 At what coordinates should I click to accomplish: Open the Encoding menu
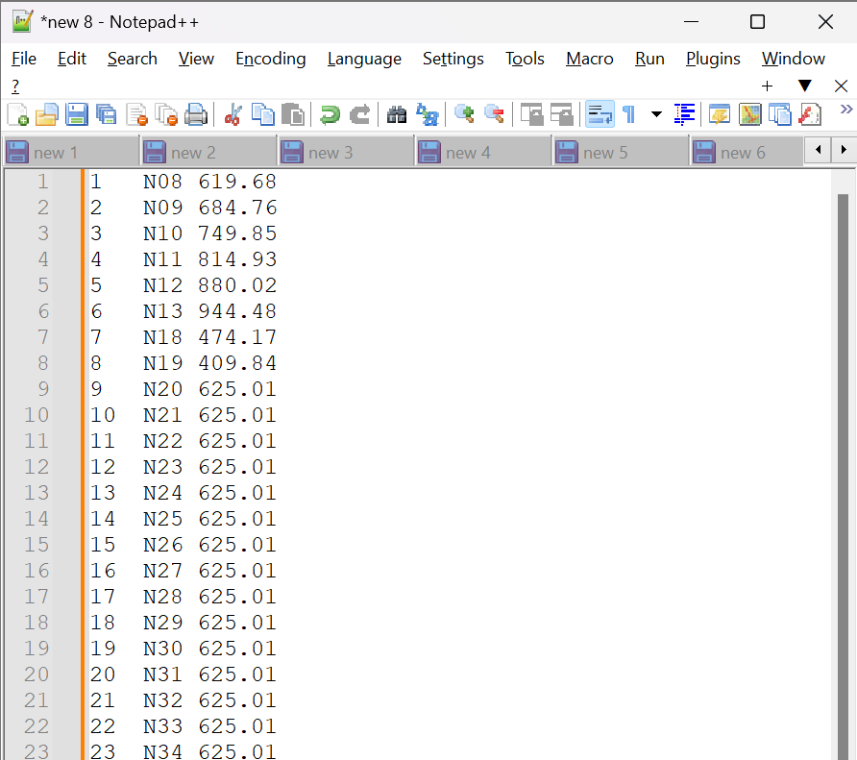pos(271,59)
